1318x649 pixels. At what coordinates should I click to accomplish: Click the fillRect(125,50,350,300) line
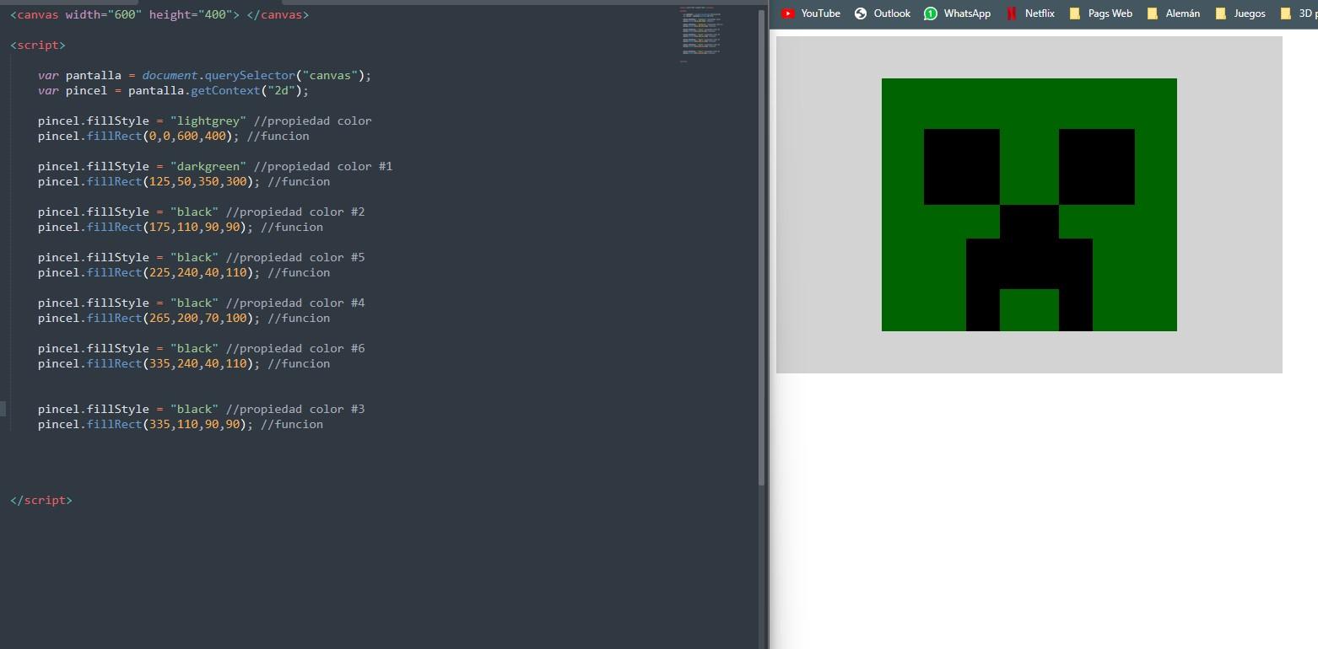(184, 181)
